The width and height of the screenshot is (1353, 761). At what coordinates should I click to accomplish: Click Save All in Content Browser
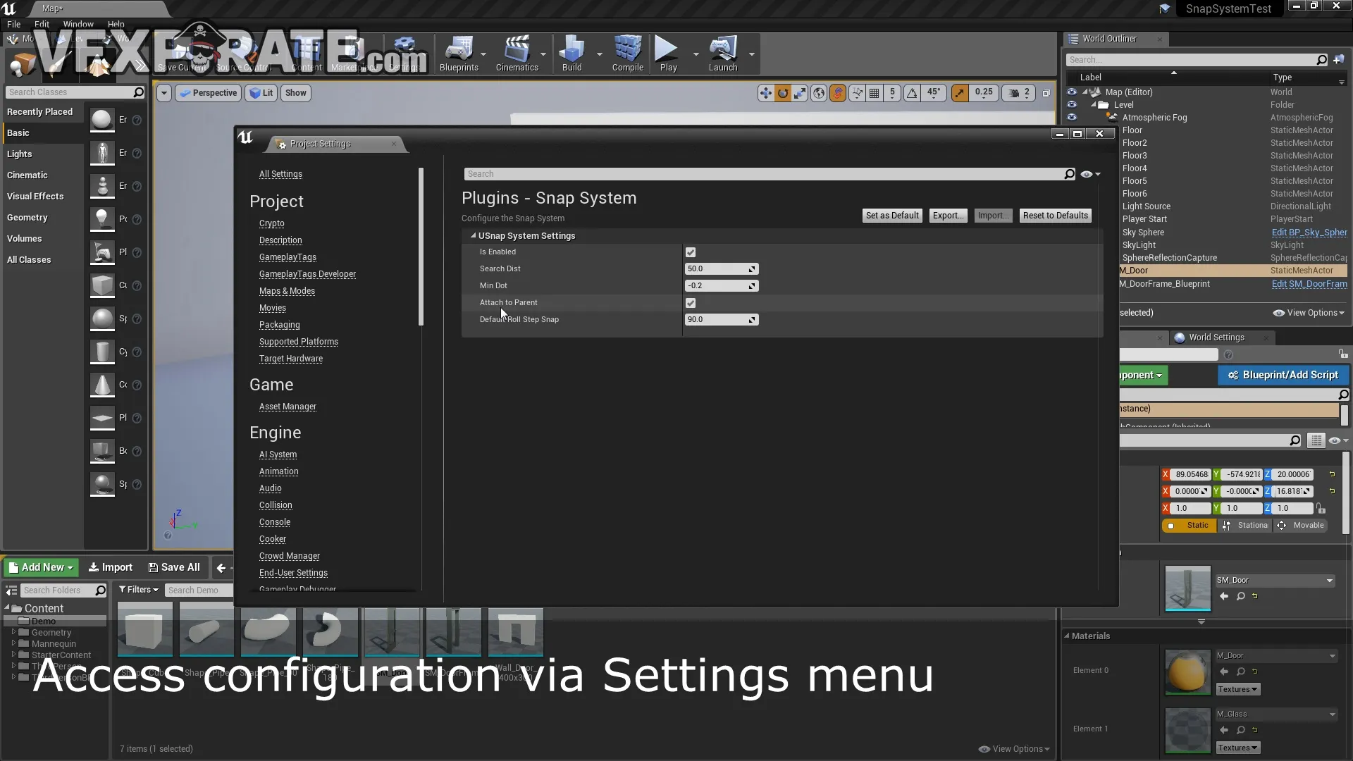pyautogui.click(x=174, y=567)
